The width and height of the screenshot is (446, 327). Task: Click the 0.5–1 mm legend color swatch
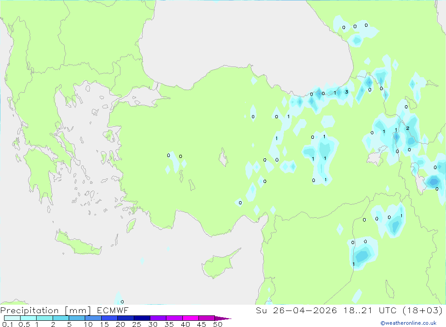point(28,318)
